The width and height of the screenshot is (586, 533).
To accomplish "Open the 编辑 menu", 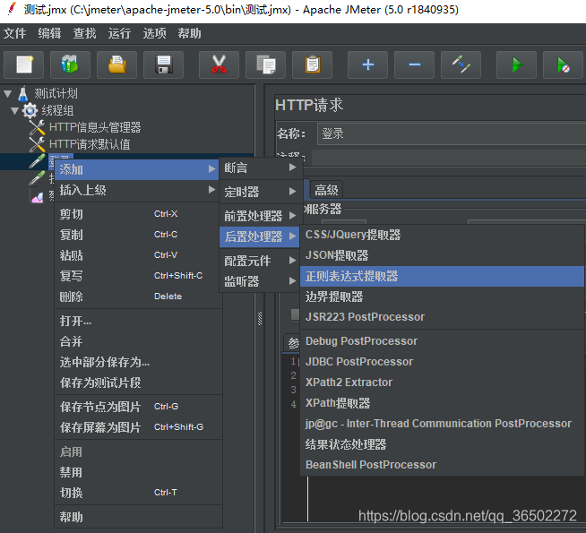I will coord(49,34).
